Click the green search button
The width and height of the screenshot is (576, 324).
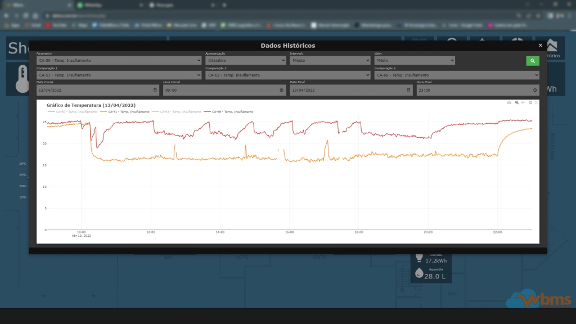click(532, 61)
